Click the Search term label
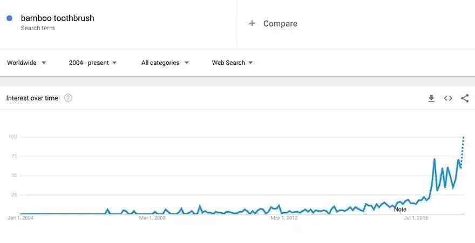Viewport: 475px width, 243px height. click(x=38, y=28)
